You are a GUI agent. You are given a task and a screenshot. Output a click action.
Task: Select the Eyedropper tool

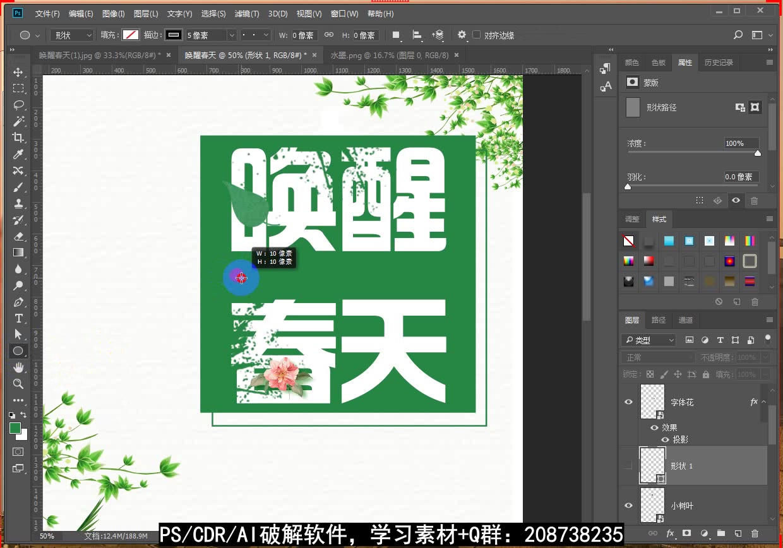[x=18, y=154]
